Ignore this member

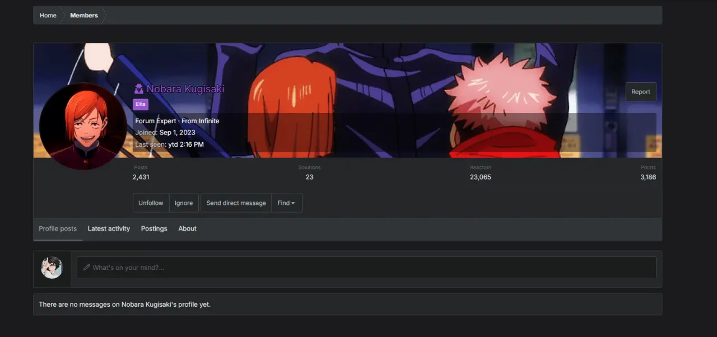pos(184,203)
